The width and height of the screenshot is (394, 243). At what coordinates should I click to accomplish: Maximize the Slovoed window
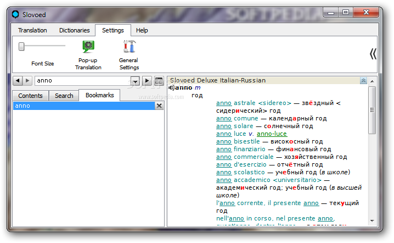pos(346,12)
